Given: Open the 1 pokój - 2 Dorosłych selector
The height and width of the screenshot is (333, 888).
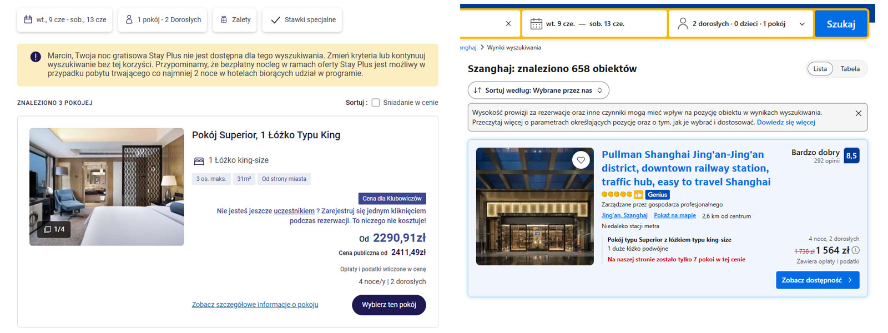Looking at the screenshot, I should [163, 20].
